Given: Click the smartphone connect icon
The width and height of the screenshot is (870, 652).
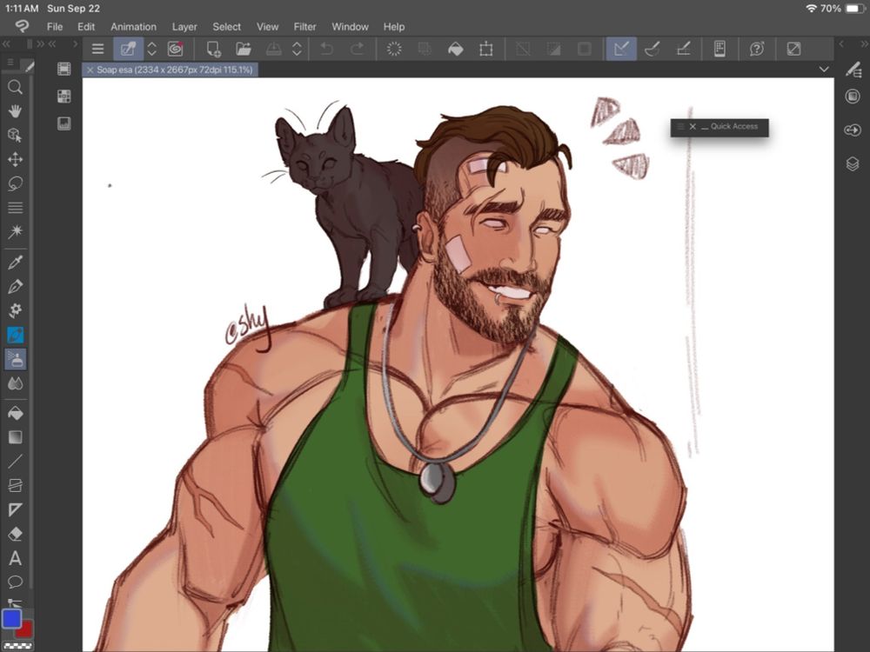Looking at the screenshot, I should pyautogui.click(x=719, y=49).
